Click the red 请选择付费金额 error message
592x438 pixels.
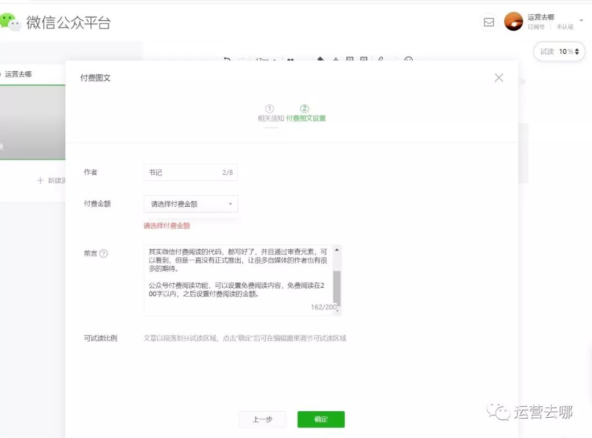pos(167,226)
